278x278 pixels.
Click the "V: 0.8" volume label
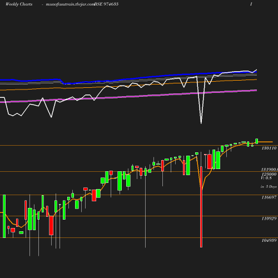pyautogui.click(x=266, y=178)
